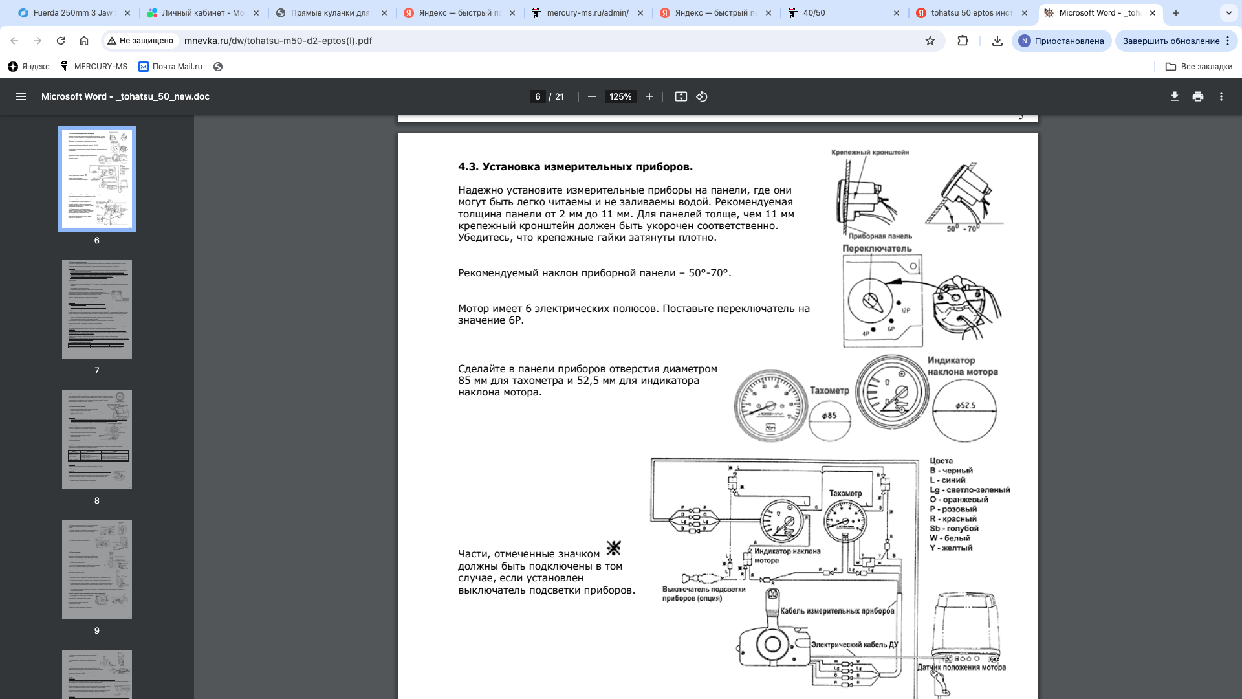Image resolution: width=1242 pixels, height=699 pixels.
Task: Open the Chrome downloads tray icon
Action: [x=997, y=41]
